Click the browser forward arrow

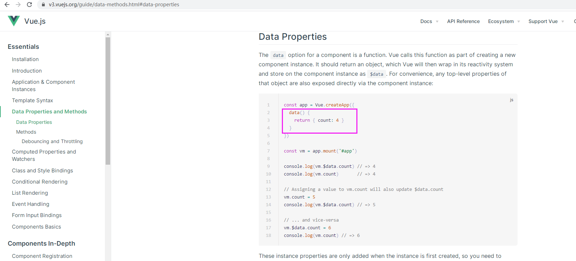click(18, 5)
